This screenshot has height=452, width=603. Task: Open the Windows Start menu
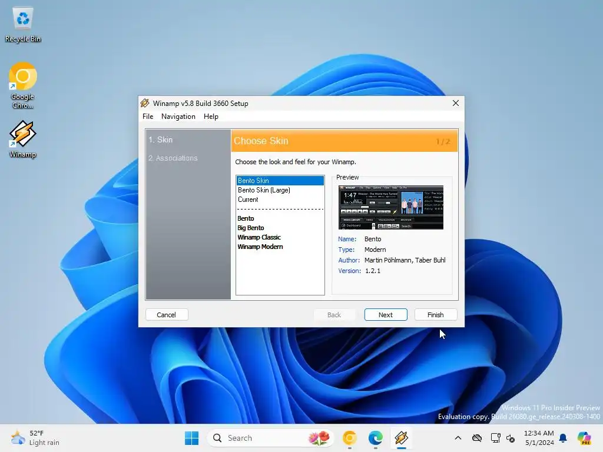pyautogui.click(x=191, y=438)
